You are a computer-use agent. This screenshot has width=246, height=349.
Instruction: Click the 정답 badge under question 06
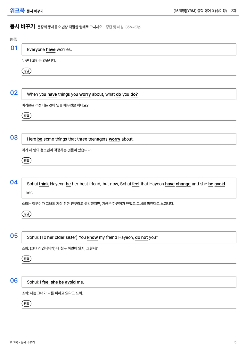pos(26,303)
